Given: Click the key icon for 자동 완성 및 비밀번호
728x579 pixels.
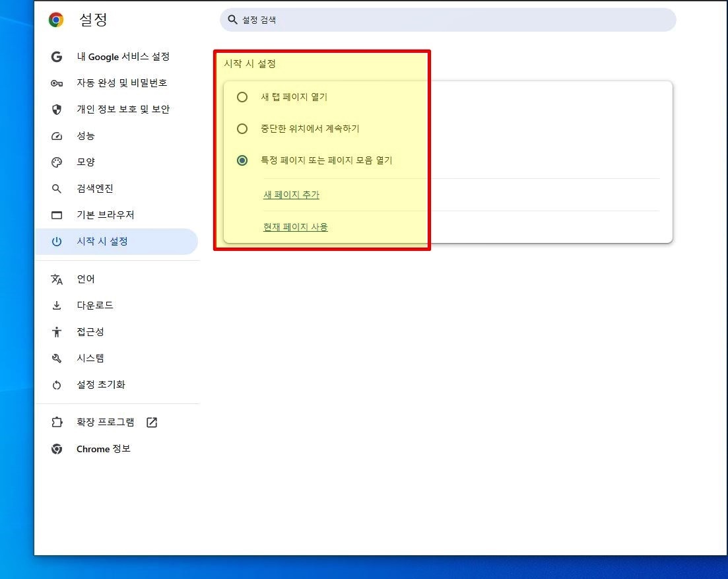Looking at the screenshot, I should [57, 83].
